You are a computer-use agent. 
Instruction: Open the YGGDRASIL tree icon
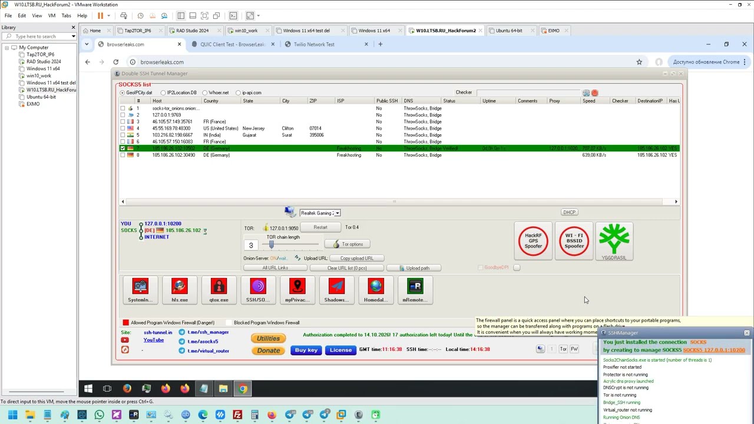(614, 240)
